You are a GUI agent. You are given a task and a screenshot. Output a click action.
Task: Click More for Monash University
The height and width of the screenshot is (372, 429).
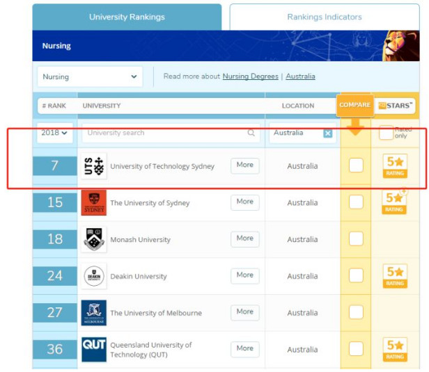coord(245,239)
